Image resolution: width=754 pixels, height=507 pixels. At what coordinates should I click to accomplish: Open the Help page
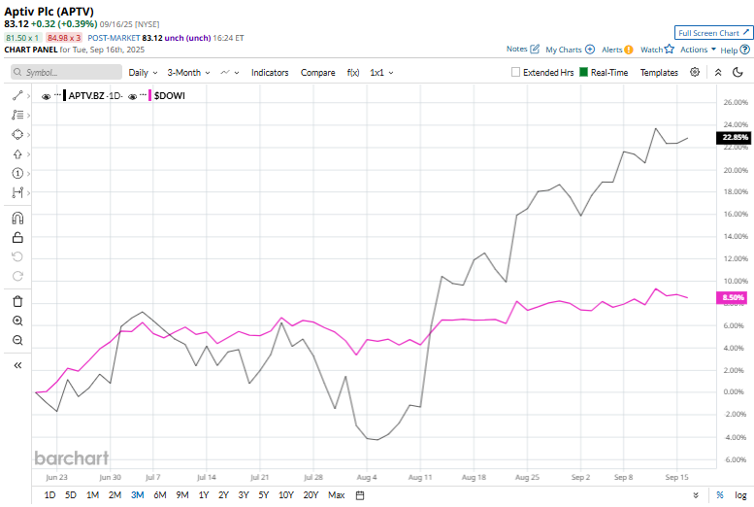(735, 51)
